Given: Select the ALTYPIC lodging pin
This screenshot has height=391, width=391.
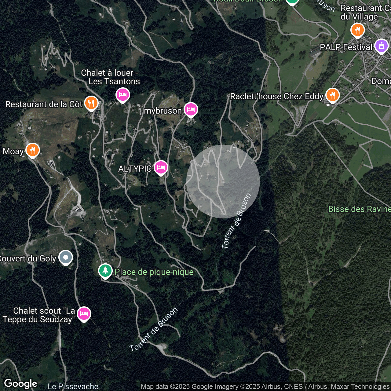Looking at the screenshot, I should pyautogui.click(x=161, y=167).
